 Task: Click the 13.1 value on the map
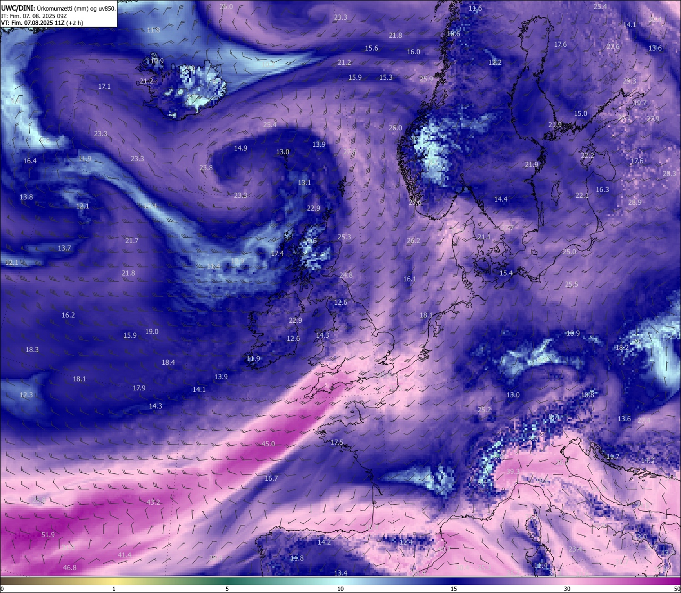point(304,183)
